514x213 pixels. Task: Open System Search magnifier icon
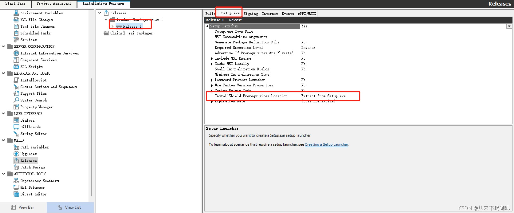coord(16,100)
